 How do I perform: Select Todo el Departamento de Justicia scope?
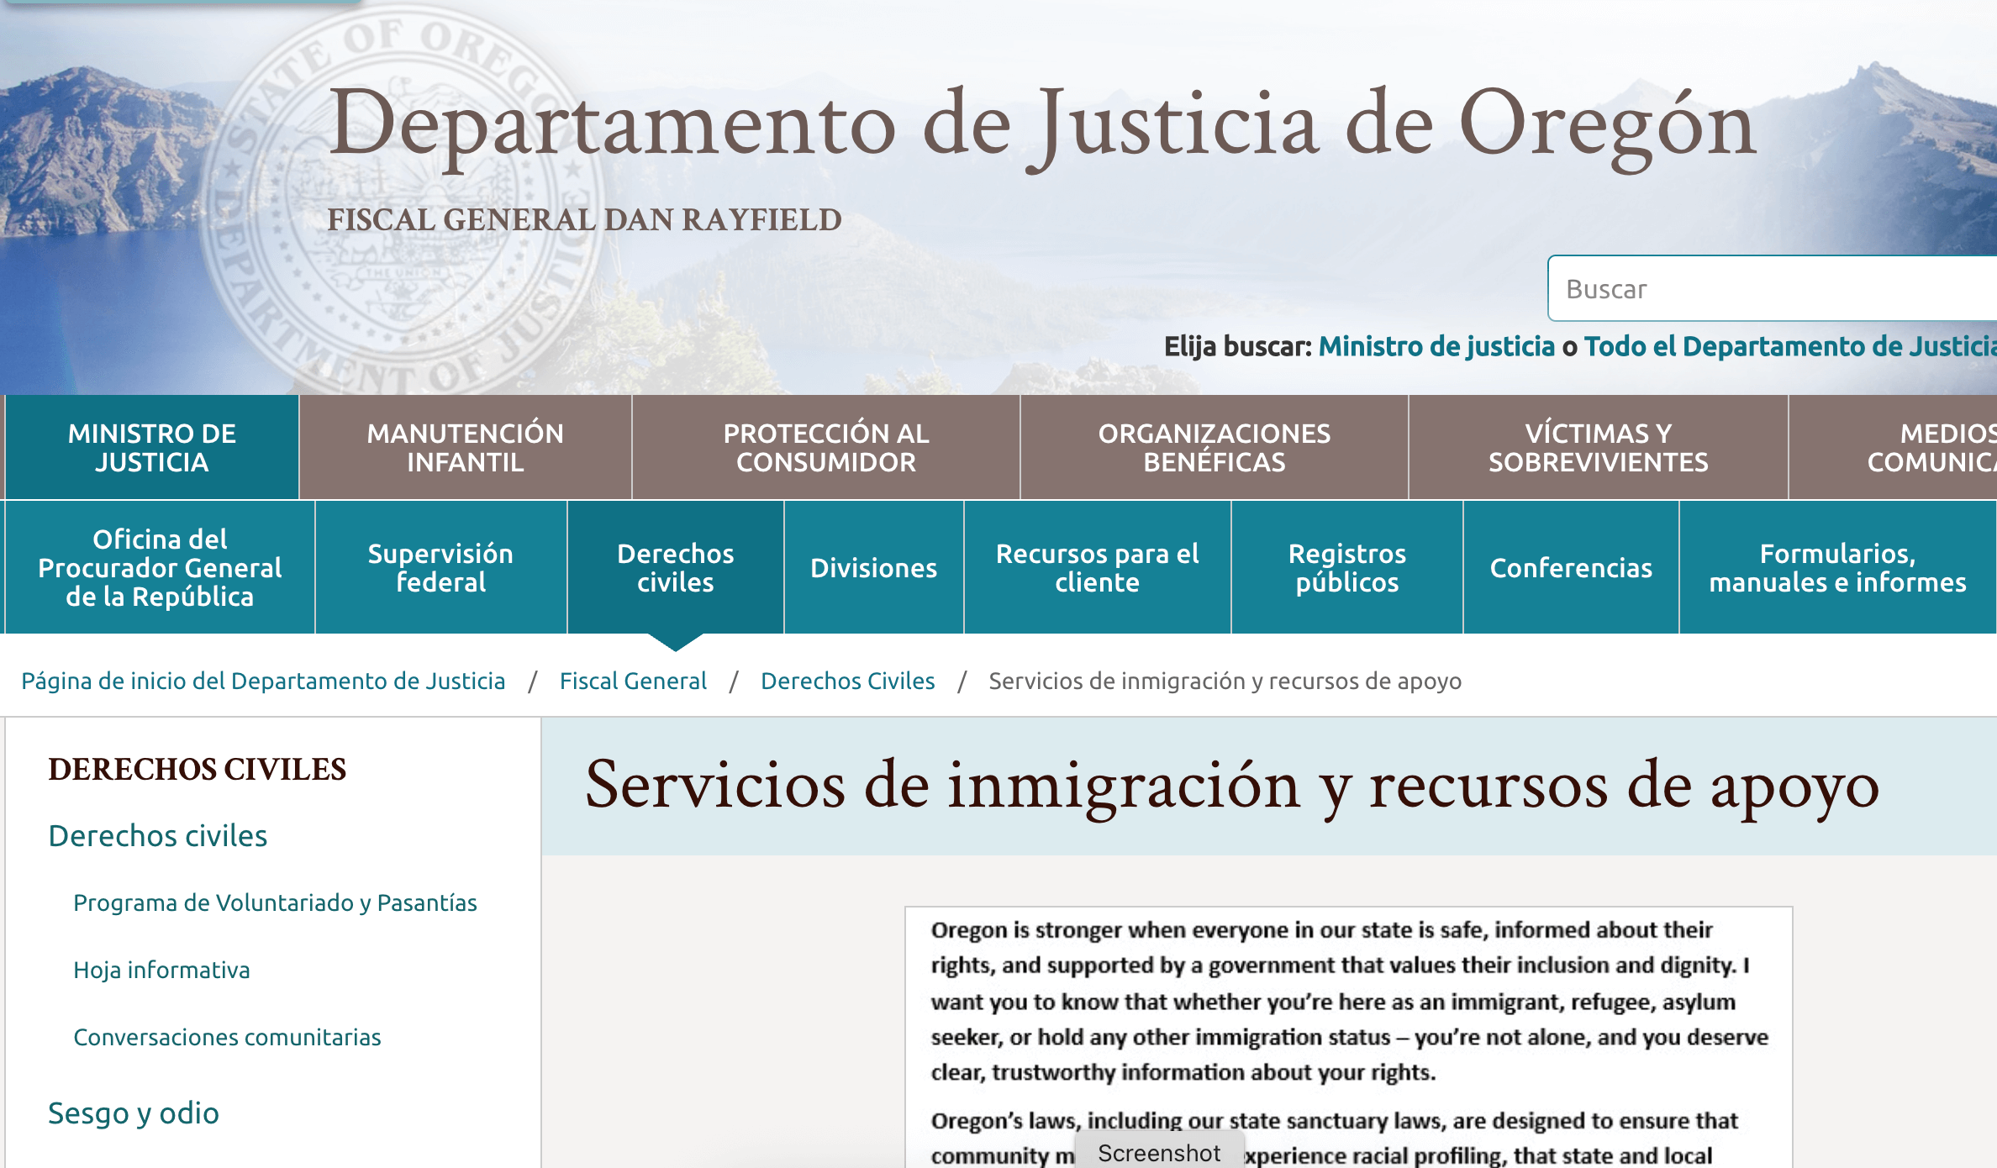(1789, 346)
